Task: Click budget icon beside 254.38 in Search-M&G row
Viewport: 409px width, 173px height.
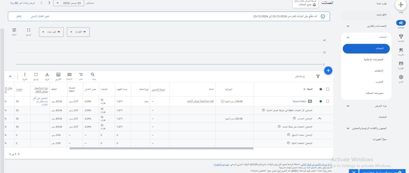Action: point(223,101)
